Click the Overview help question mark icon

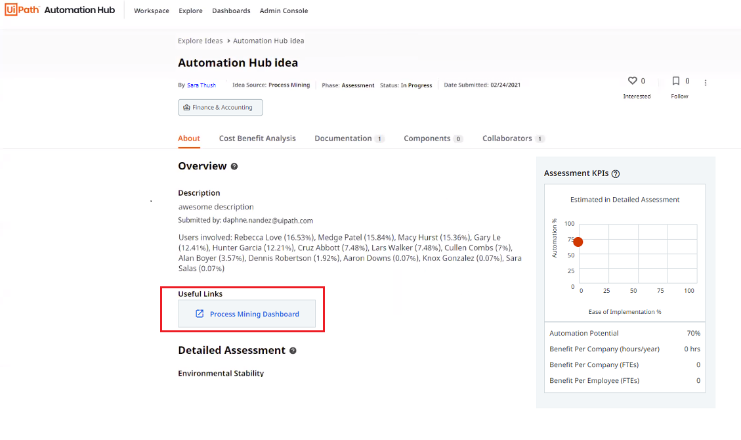tap(234, 167)
